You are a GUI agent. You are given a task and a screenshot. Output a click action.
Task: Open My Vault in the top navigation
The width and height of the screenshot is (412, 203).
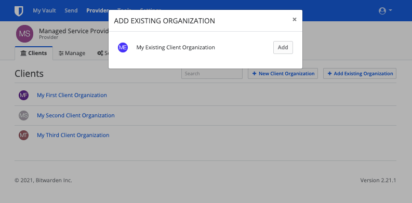[x=44, y=11]
